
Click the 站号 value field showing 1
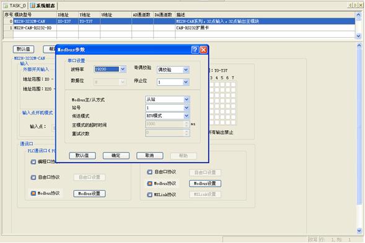[x=164, y=107]
